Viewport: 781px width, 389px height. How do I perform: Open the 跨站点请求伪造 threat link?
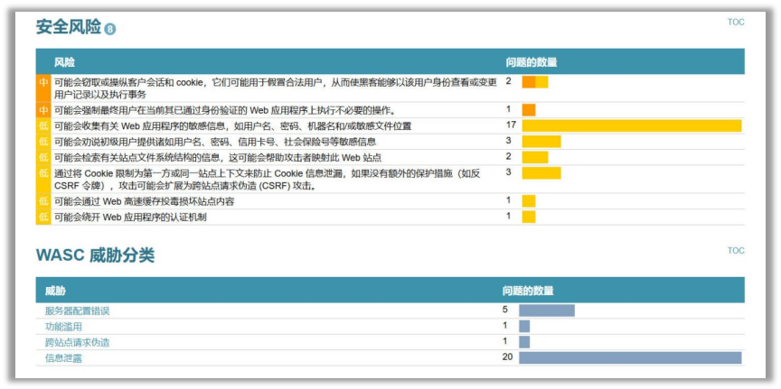click(x=77, y=342)
